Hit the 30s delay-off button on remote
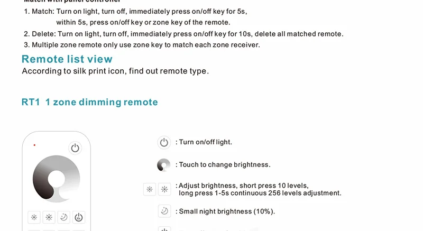The height and width of the screenshot is (231, 423). 78,217
